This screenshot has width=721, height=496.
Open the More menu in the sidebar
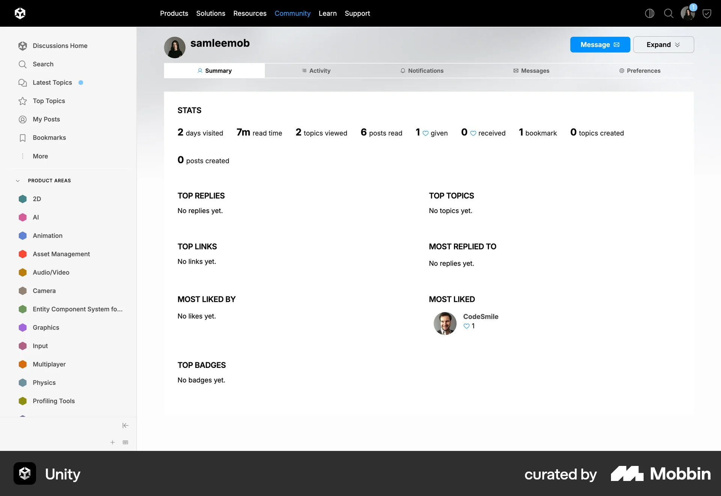[x=40, y=156]
